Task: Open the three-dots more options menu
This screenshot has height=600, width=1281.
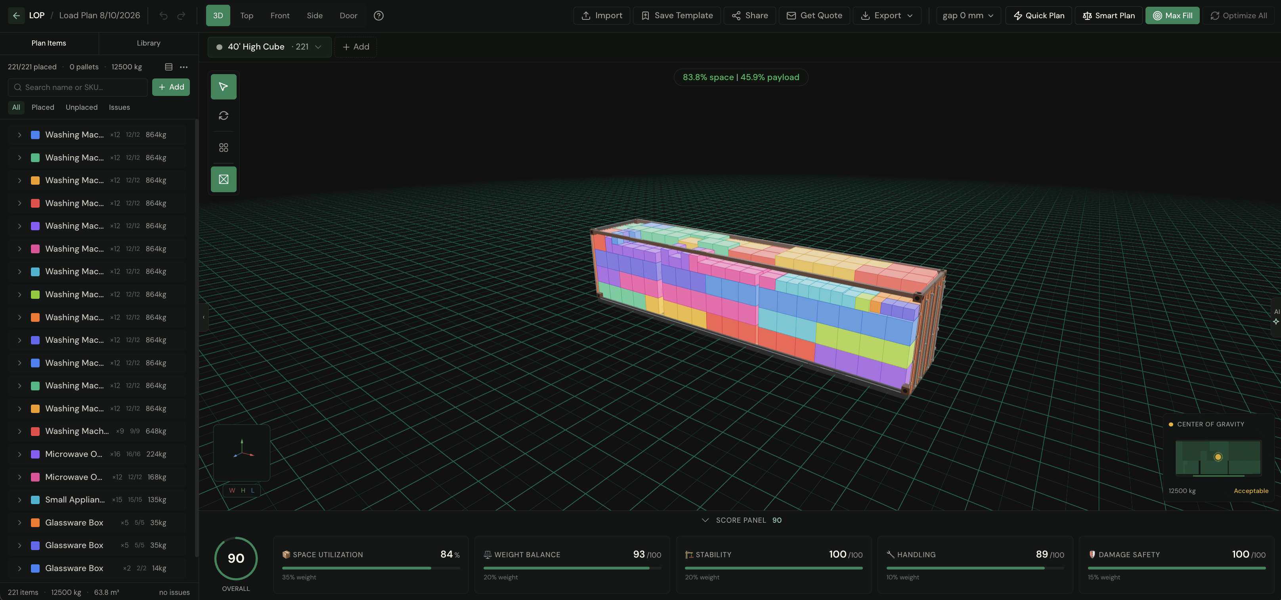Action: pos(184,67)
